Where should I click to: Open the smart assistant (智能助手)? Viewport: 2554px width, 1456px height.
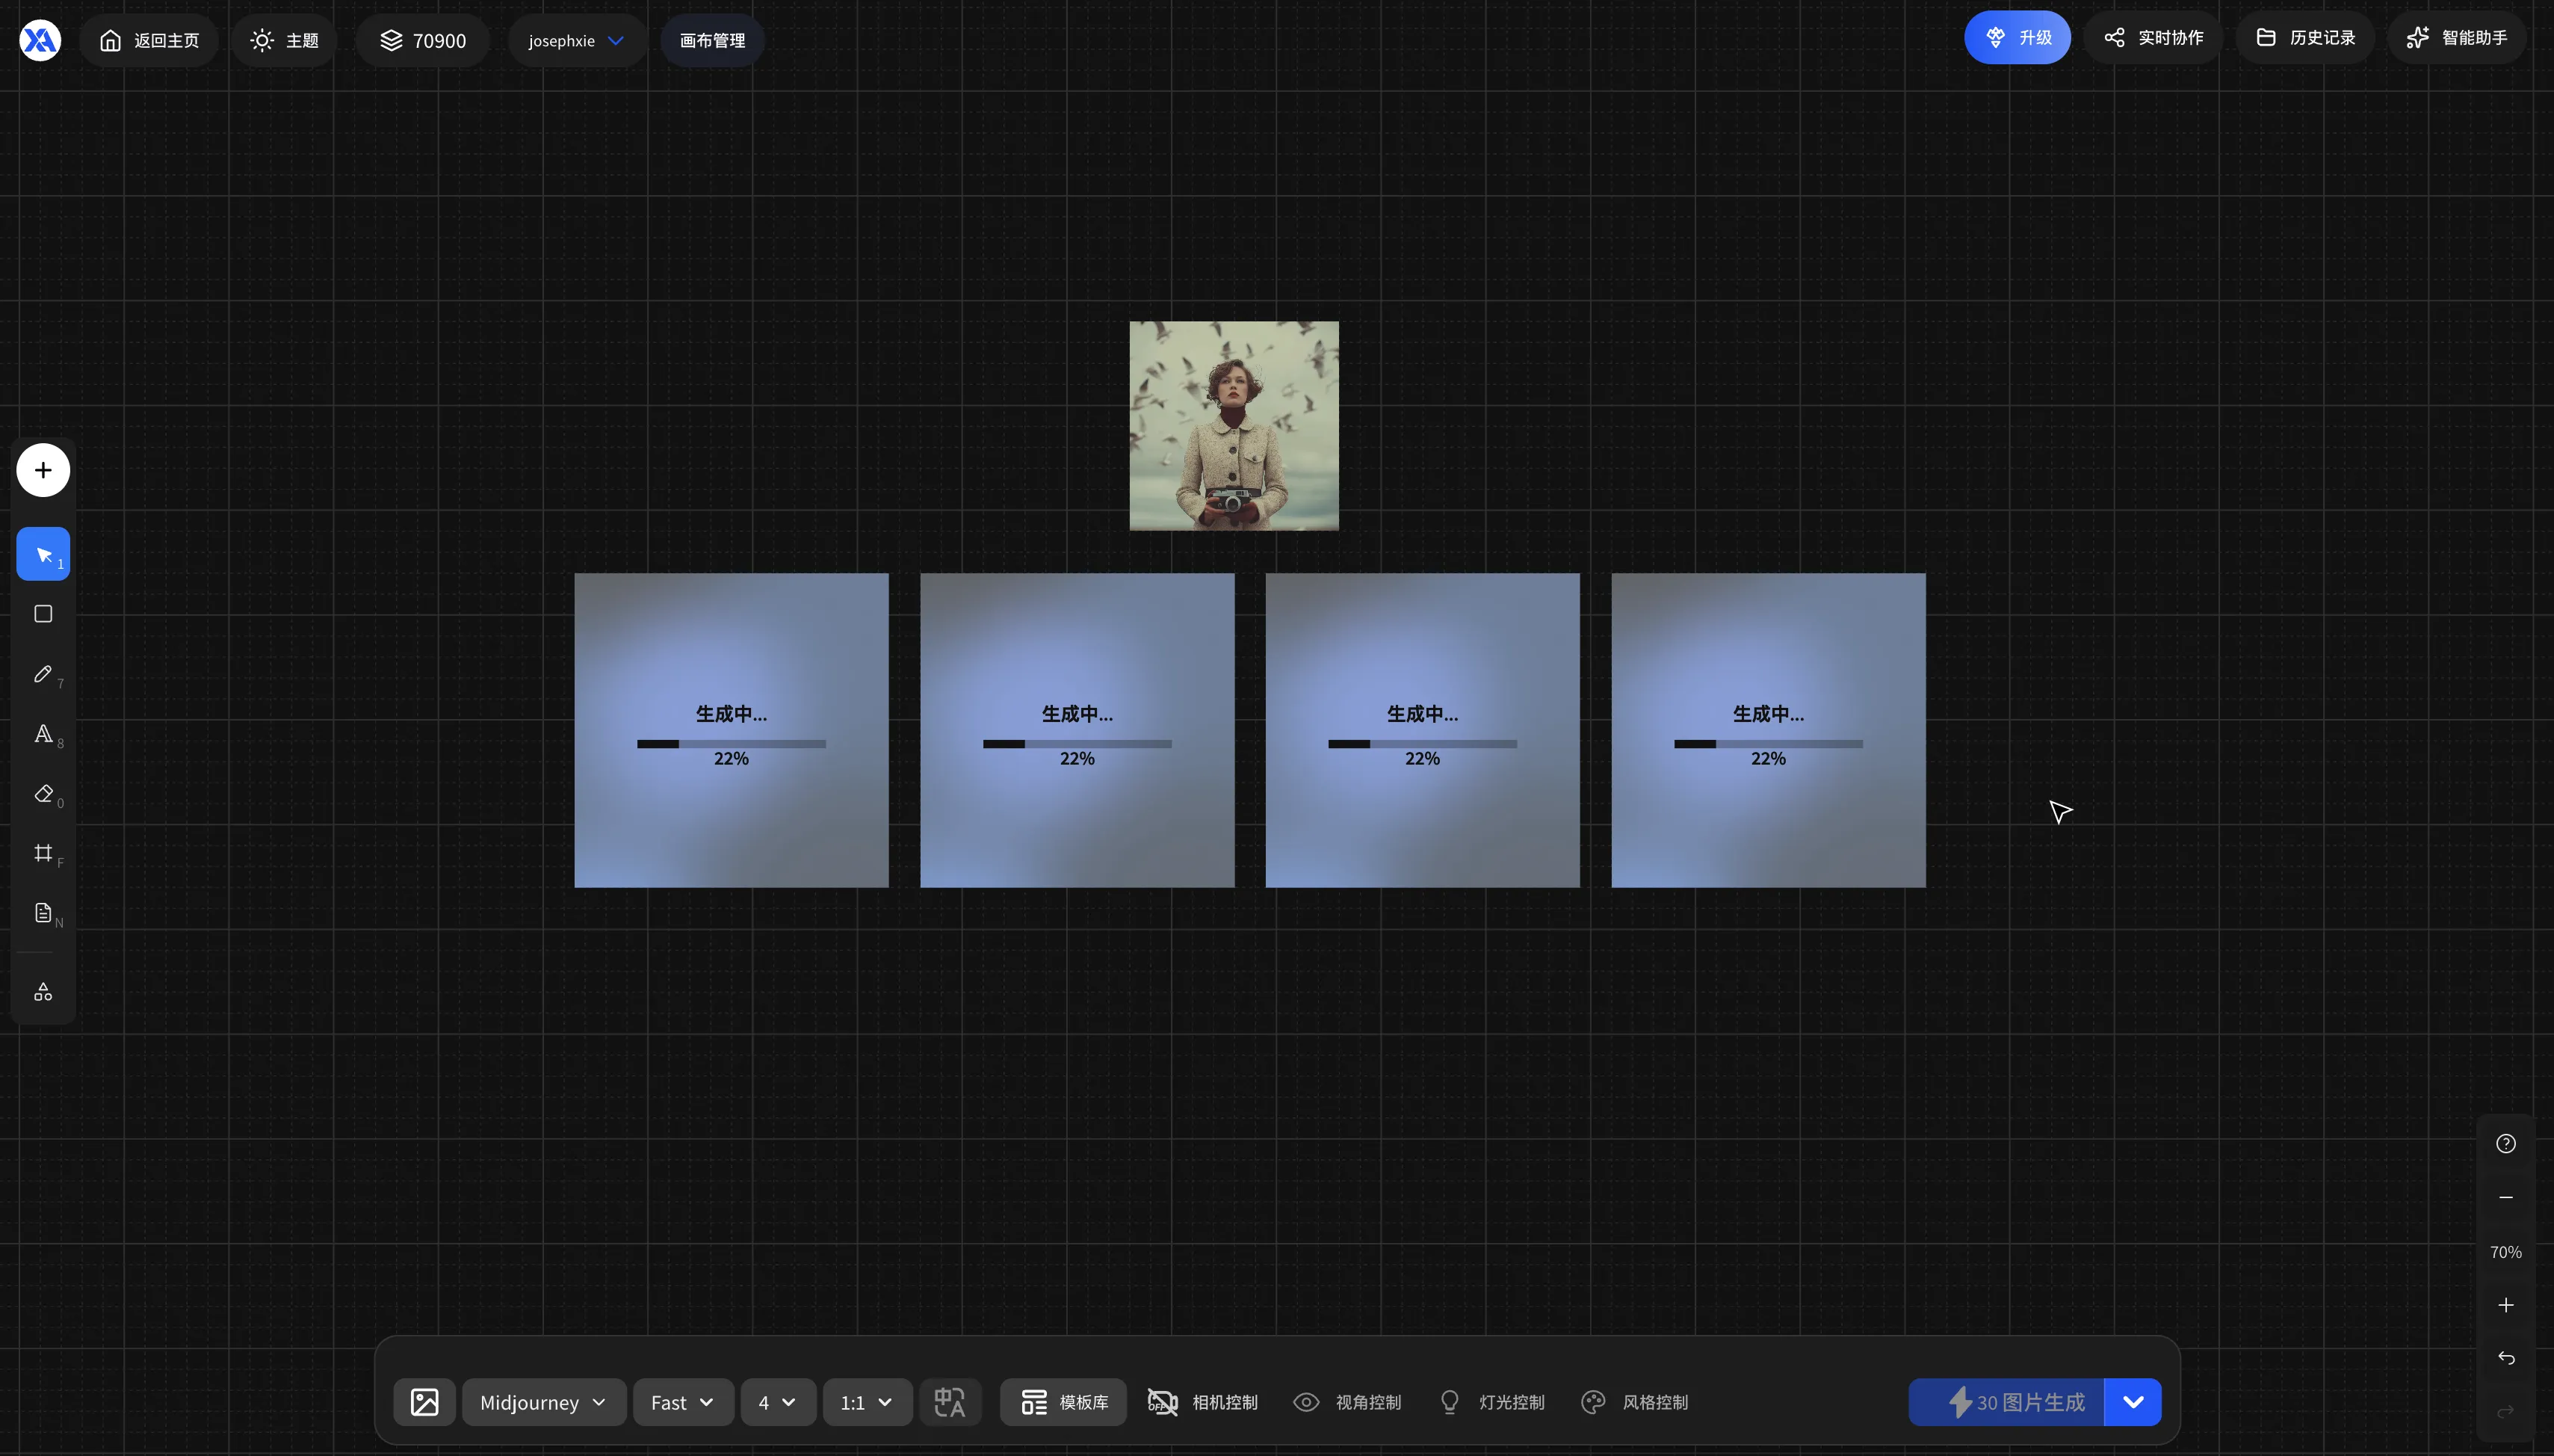2458,38
